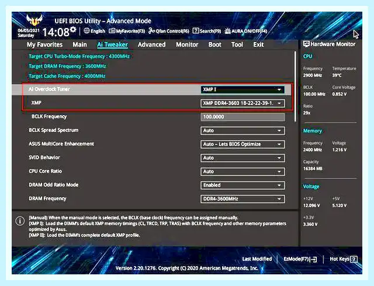Open Search(F9) question mark icon
This screenshot has width=374, height=286.
pyautogui.click(x=196, y=31)
